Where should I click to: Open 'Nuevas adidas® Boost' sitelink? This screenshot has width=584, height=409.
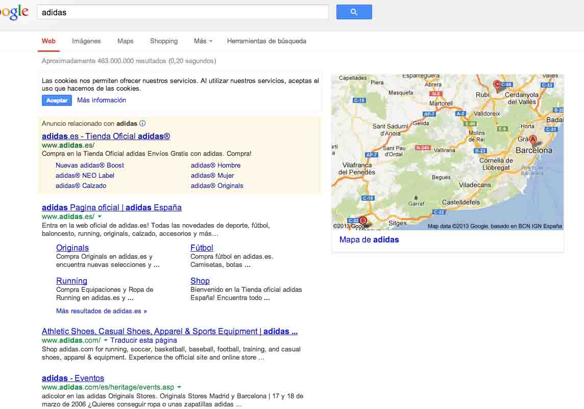[90, 165]
